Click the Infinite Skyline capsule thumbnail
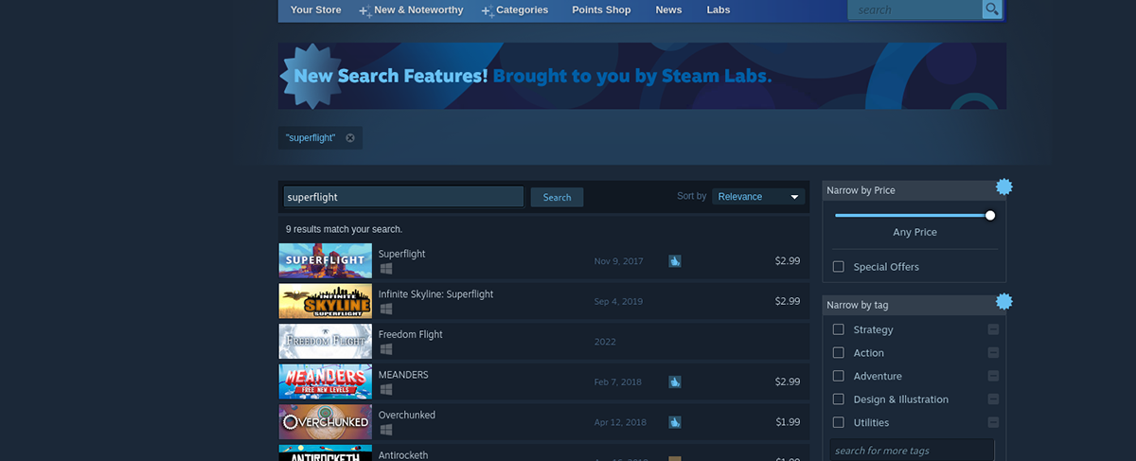The height and width of the screenshot is (461, 1136). pyautogui.click(x=325, y=301)
